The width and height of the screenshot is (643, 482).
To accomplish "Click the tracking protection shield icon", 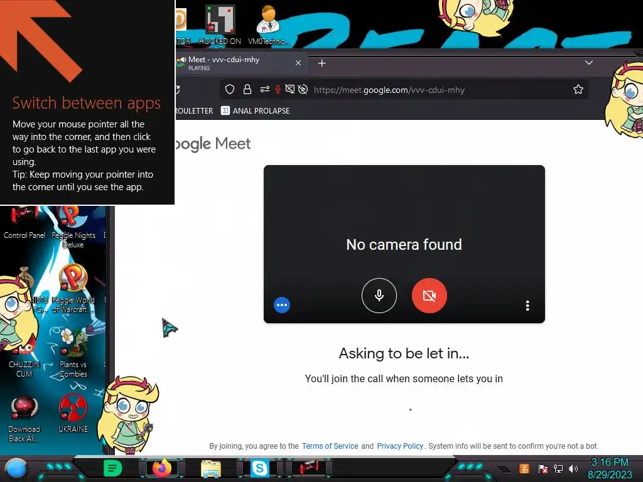I will click(x=230, y=89).
